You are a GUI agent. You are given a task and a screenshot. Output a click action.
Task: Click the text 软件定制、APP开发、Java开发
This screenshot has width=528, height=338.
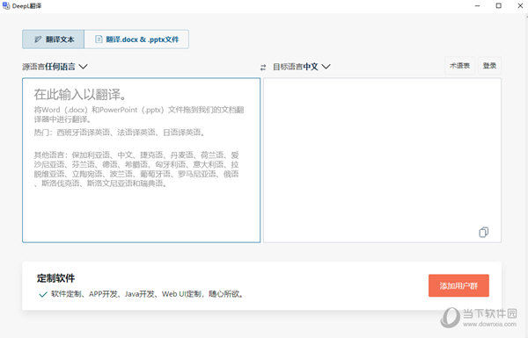(103, 294)
